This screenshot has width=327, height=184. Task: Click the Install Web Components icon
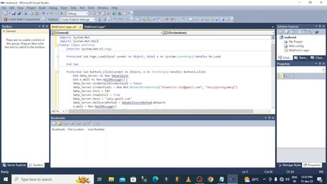click(x=6, y=19)
